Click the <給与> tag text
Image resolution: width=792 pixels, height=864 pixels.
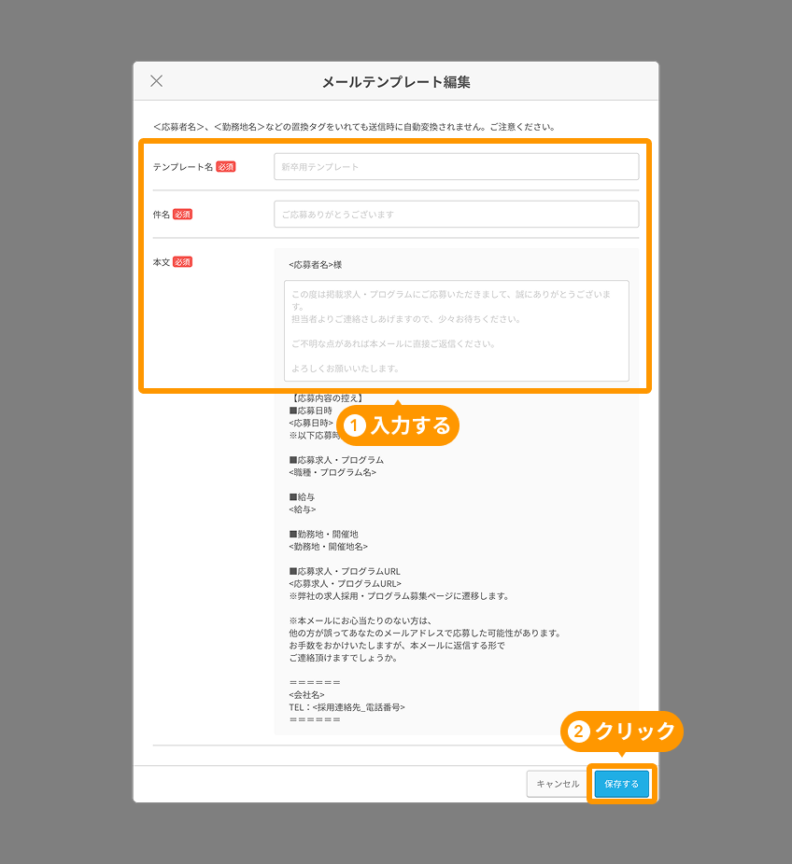pyautogui.click(x=303, y=509)
